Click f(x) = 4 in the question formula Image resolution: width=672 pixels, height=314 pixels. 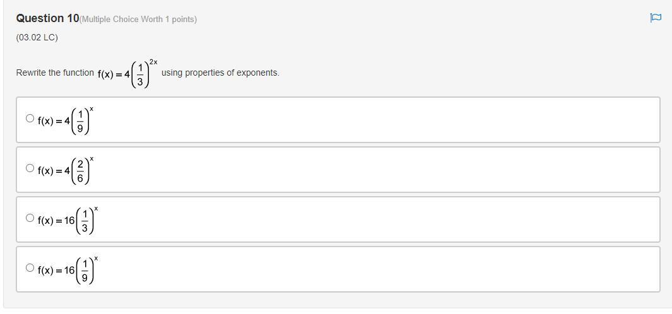pyautogui.click(x=113, y=74)
